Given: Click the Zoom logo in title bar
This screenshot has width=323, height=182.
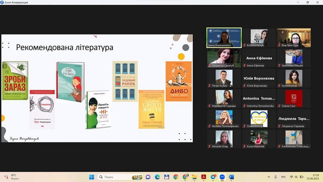Looking at the screenshot, I should pyautogui.click(x=2, y=2).
